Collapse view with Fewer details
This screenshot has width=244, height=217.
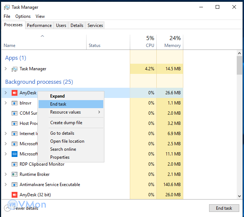click(x=25, y=208)
